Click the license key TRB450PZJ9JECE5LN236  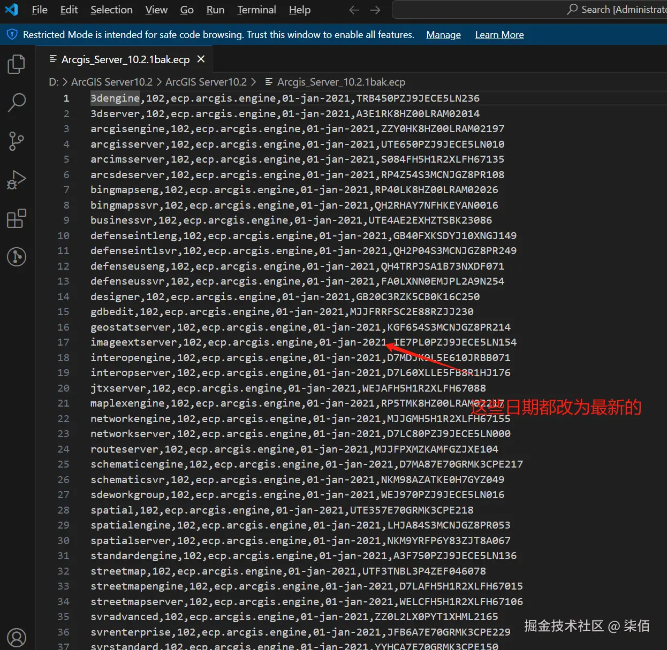click(418, 98)
